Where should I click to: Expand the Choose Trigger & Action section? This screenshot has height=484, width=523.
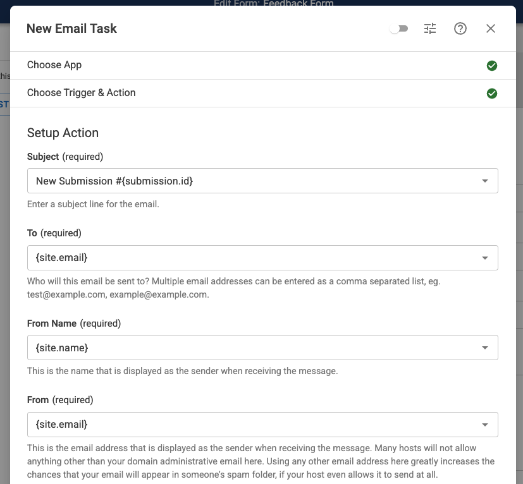82,93
